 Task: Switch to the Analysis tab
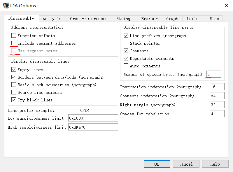(52, 19)
